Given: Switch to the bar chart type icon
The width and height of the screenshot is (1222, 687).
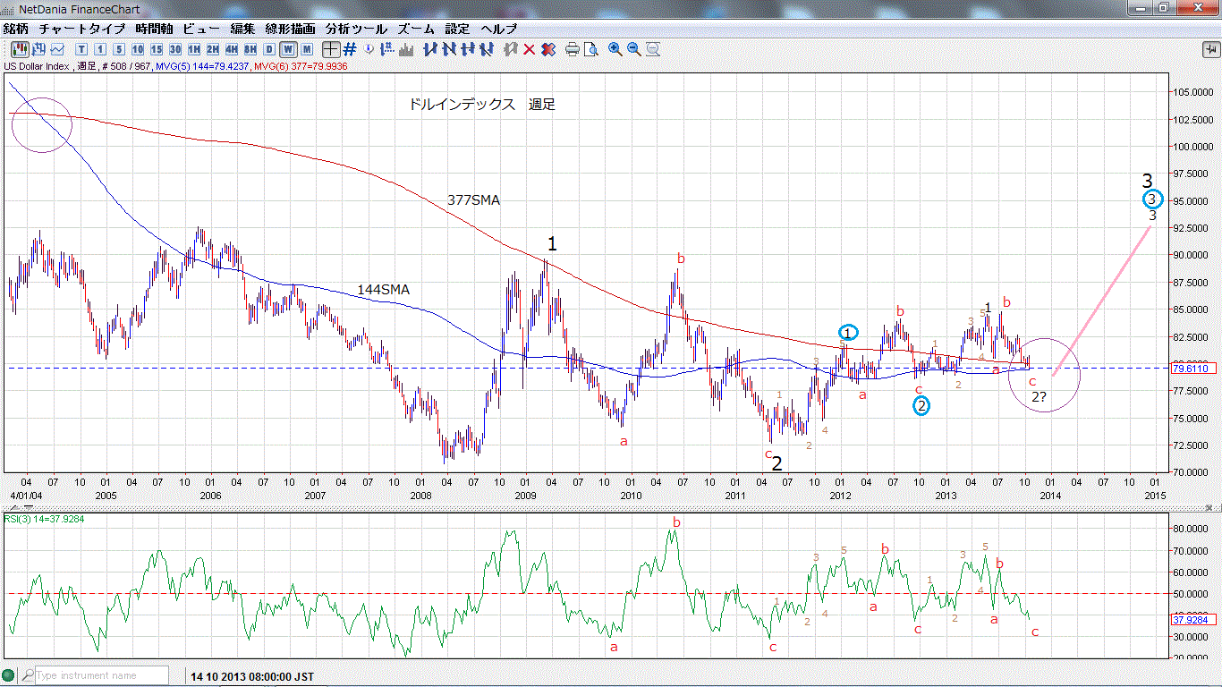Looking at the screenshot, I should pos(39,49).
